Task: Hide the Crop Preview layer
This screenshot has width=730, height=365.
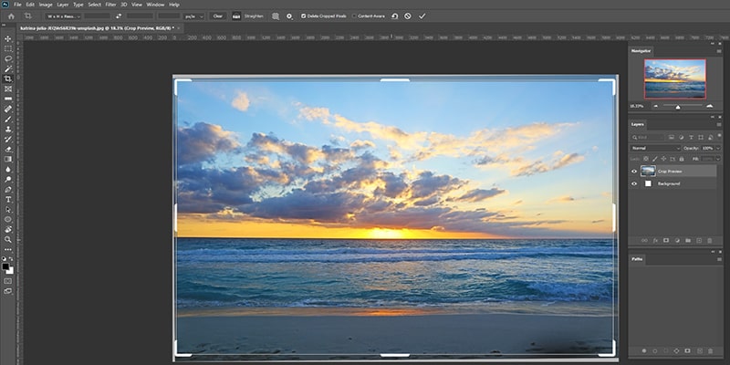Action: point(634,172)
